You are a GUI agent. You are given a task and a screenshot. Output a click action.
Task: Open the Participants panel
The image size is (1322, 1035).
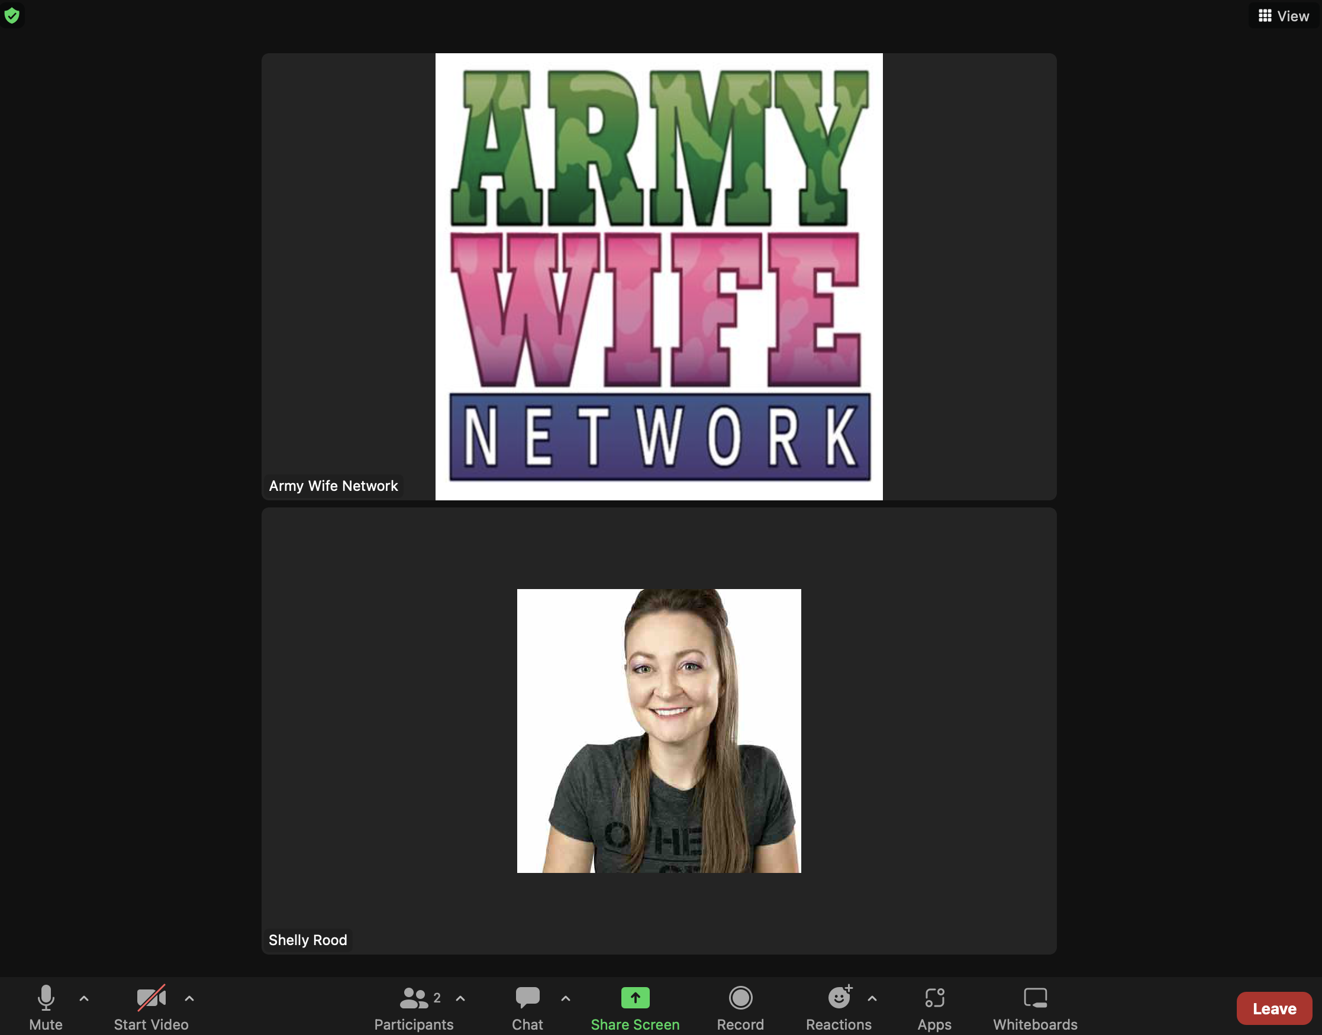(x=414, y=1008)
